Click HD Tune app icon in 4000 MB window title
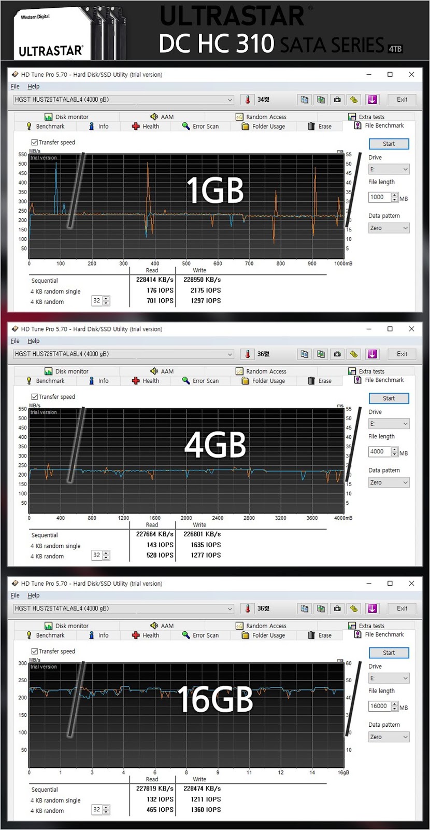 tap(15, 329)
